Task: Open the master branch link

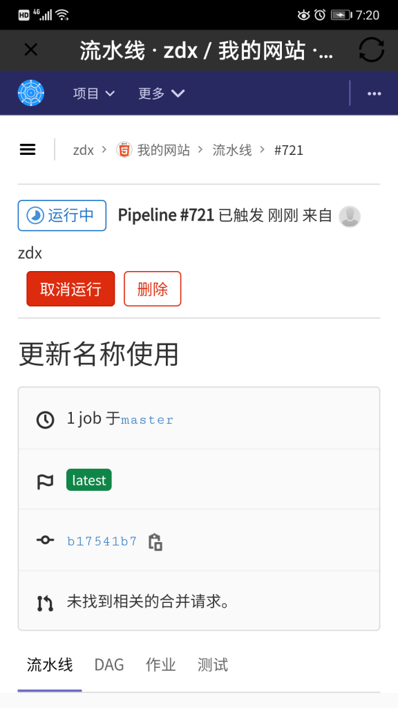Action: (x=147, y=420)
